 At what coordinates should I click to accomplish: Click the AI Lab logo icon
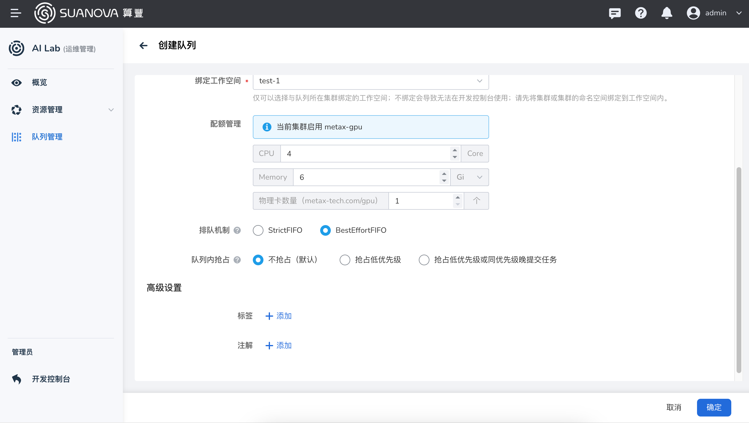point(16,48)
